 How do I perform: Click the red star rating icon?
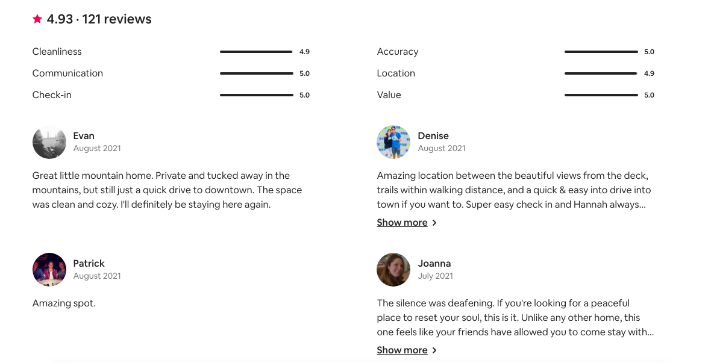pos(37,19)
